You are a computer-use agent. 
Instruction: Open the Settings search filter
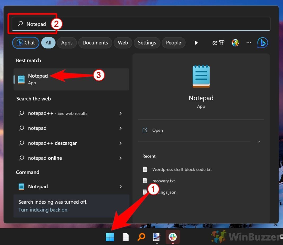click(x=147, y=43)
